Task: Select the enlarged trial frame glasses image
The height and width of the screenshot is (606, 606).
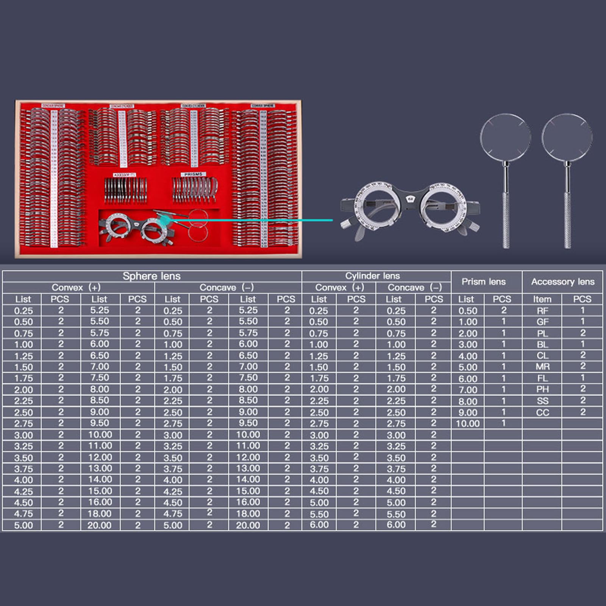Action: point(410,211)
